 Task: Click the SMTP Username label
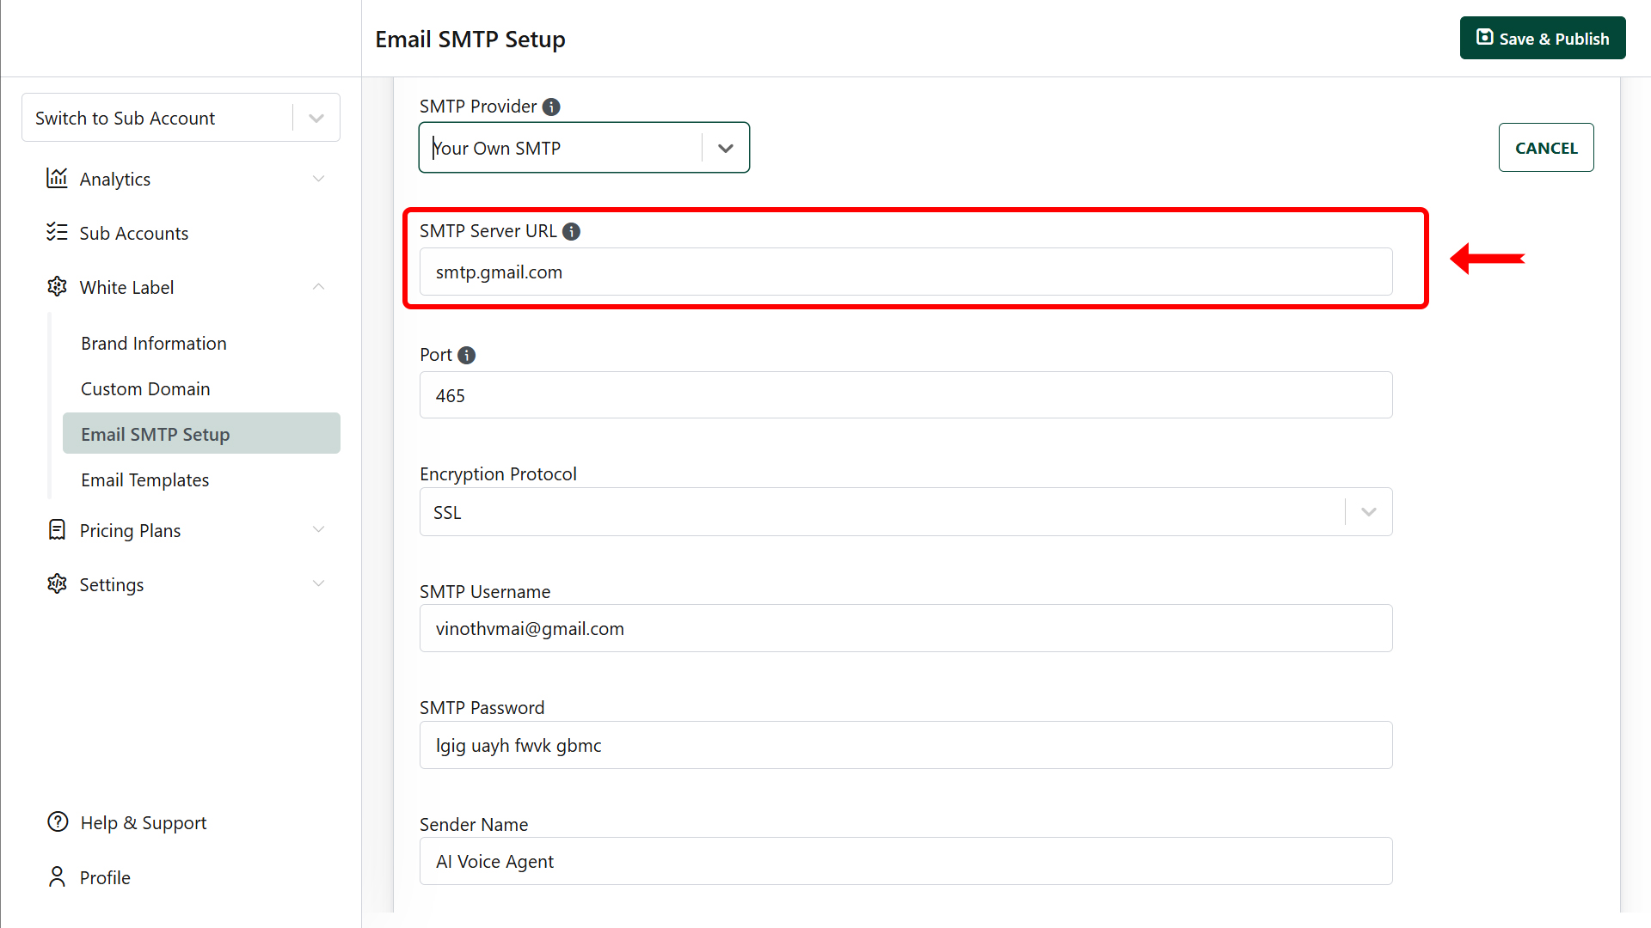click(485, 591)
